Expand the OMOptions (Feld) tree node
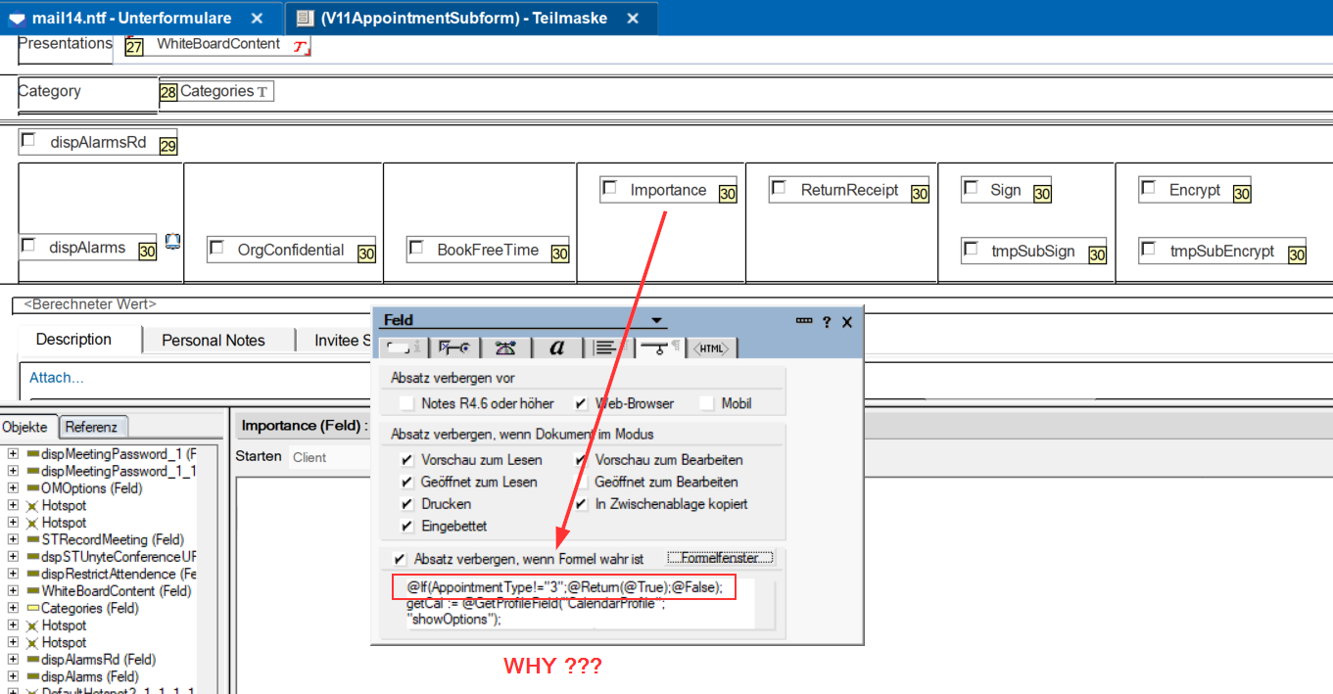This screenshot has width=1333, height=694. (x=13, y=488)
